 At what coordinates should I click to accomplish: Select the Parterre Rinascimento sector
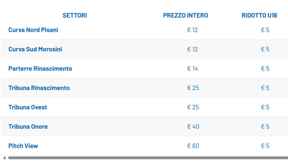pyautogui.click(x=40, y=68)
